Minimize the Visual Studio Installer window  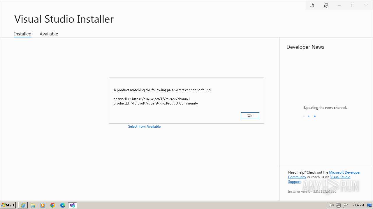339,6
